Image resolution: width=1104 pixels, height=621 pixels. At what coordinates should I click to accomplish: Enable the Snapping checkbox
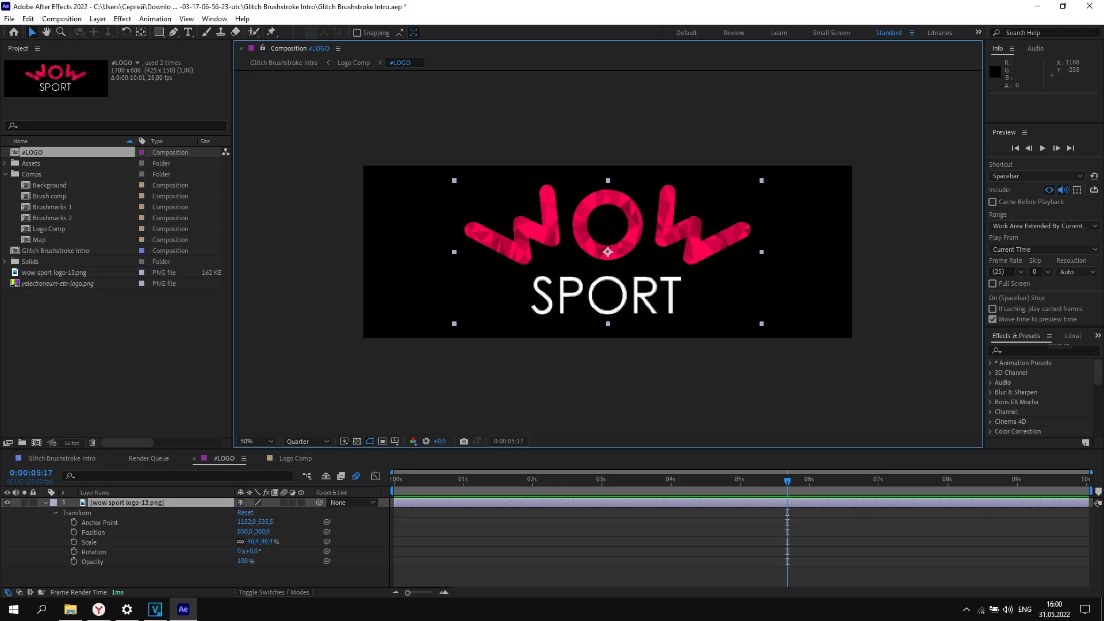[357, 33]
